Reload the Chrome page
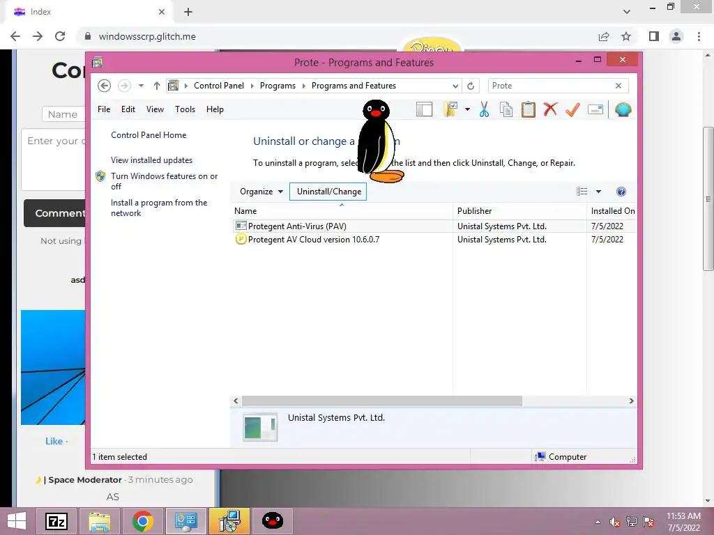Viewport: 714px width, 535px height. [x=60, y=36]
